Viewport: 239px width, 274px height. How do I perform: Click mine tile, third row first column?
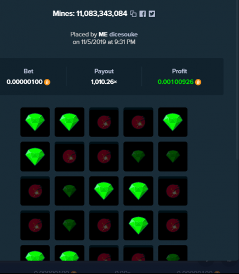tap(35, 191)
